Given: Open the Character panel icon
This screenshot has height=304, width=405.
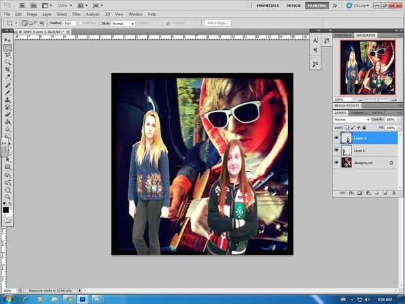Looking at the screenshot, I should coord(316,41).
